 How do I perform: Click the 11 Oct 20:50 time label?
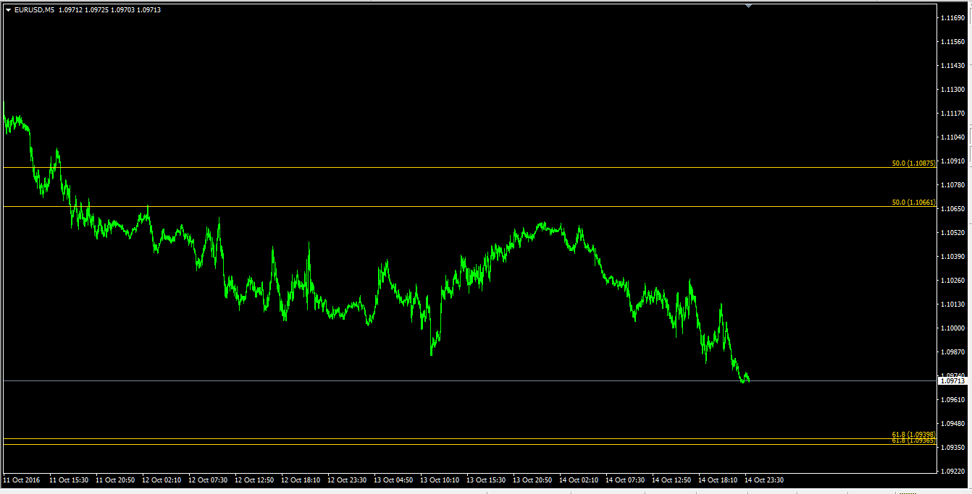pyautogui.click(x=115, y=480)
